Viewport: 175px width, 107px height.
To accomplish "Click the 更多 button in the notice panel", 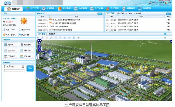I will point(100,14).
